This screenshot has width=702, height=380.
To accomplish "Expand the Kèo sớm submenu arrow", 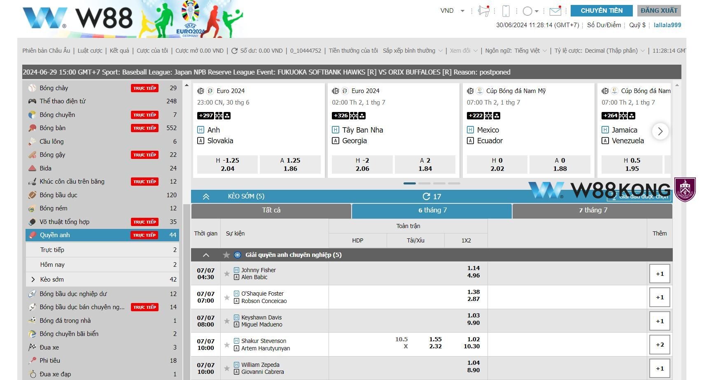I will [x=33, y=279].
